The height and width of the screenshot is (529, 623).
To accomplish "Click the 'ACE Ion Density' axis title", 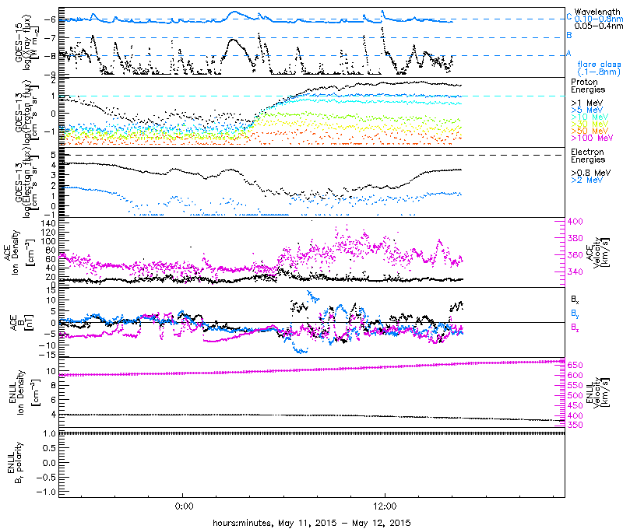I will coord(19,252).
